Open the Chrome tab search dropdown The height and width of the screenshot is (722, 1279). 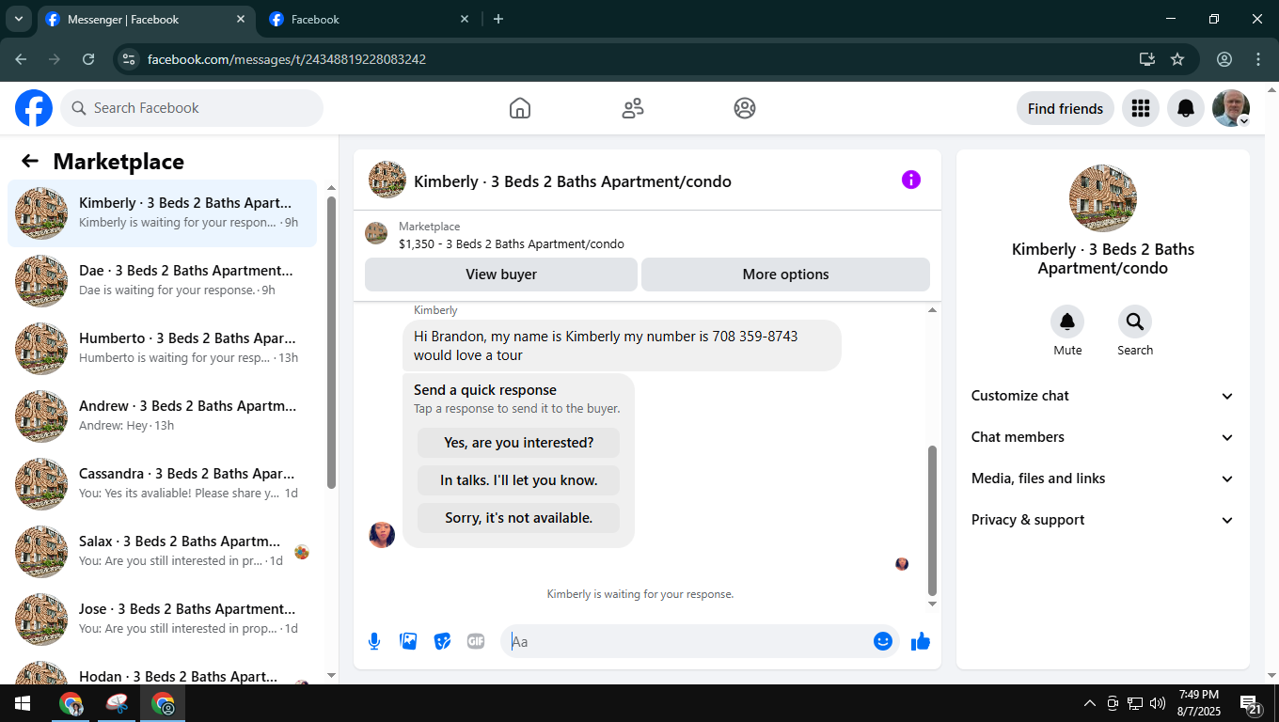coord(18,19)
